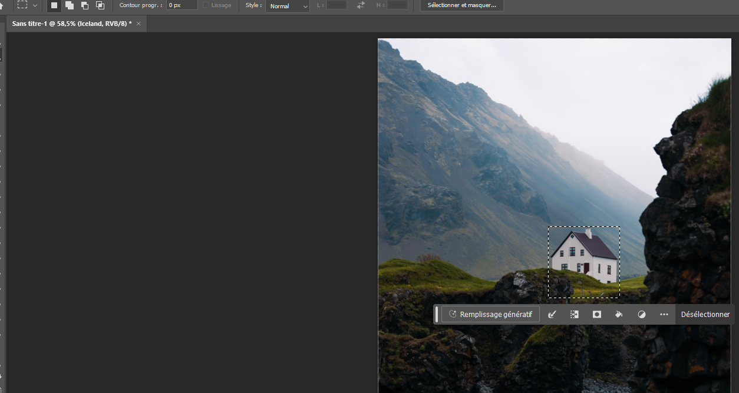Click the Contour progressif value field
Screen dimensions: 739x393
pos(181,5)
